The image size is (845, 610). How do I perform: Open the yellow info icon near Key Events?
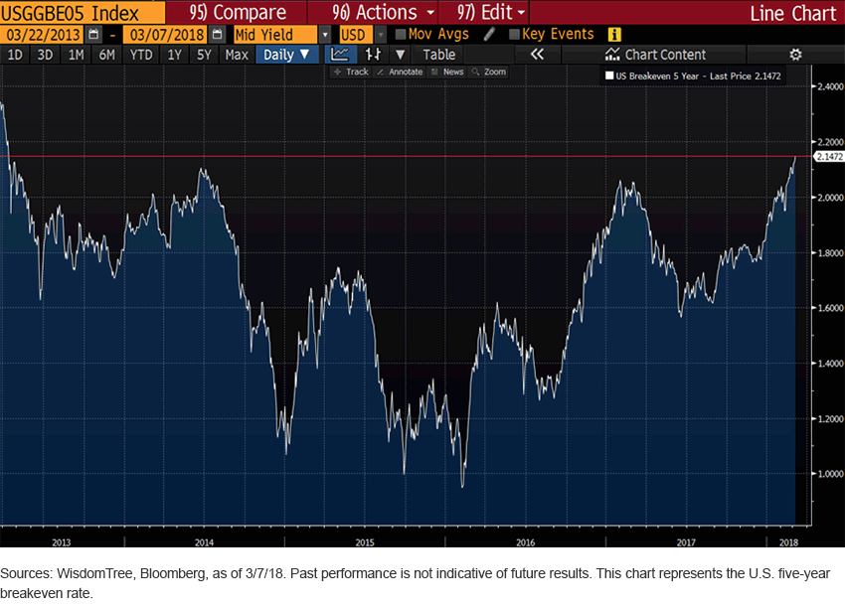(x=614, y=35)
